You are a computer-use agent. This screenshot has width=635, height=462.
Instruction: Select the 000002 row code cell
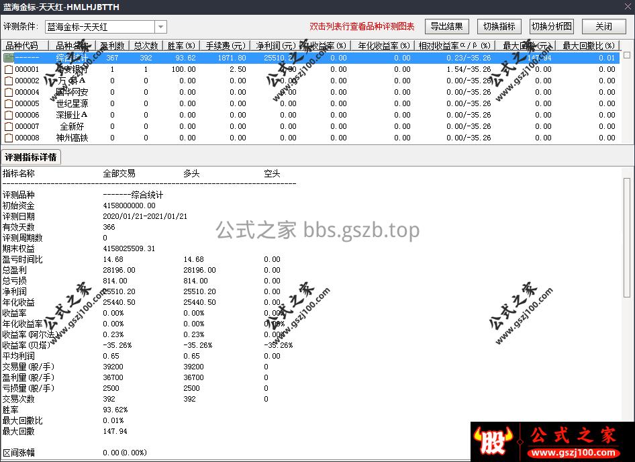tap(27, 81)
